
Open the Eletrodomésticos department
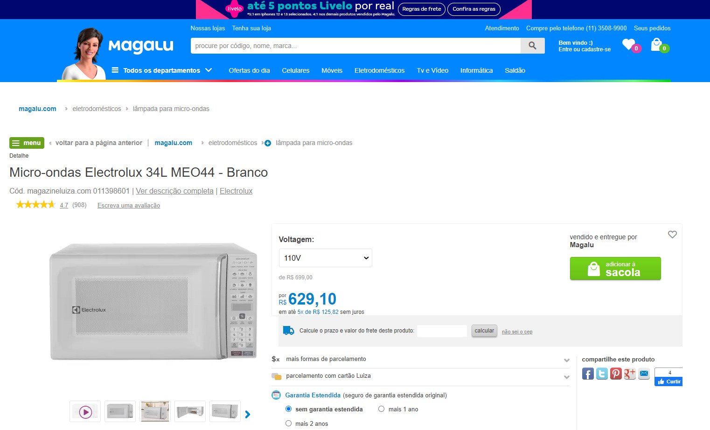[x=379, y=70]
